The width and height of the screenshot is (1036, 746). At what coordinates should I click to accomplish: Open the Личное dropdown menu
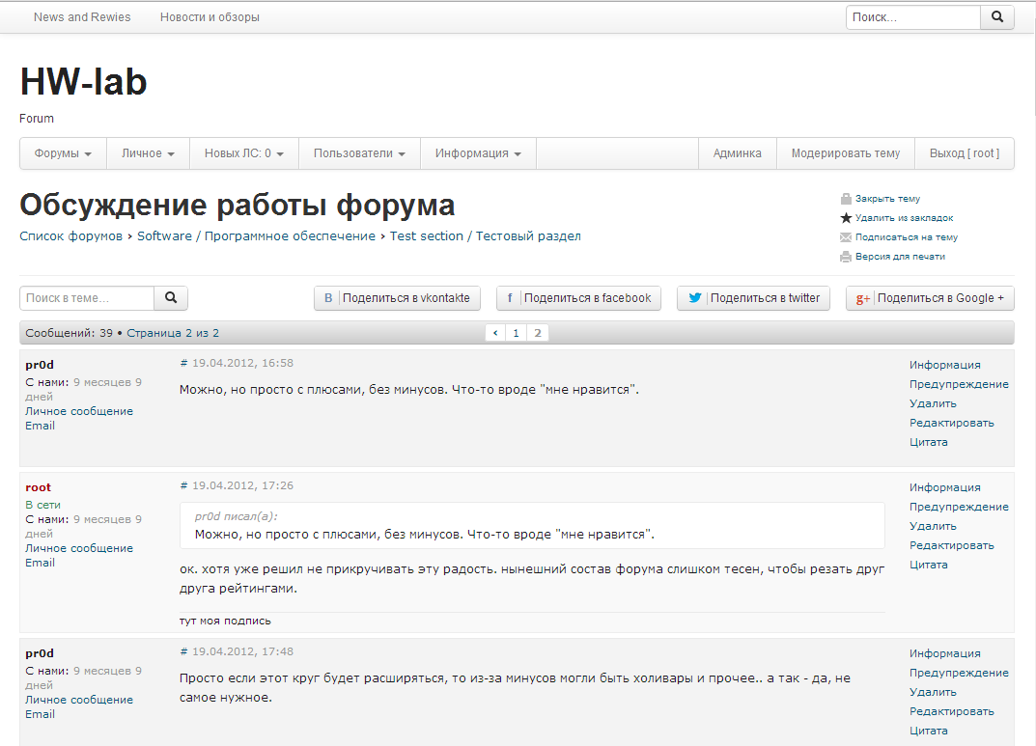tap(148, 153)
